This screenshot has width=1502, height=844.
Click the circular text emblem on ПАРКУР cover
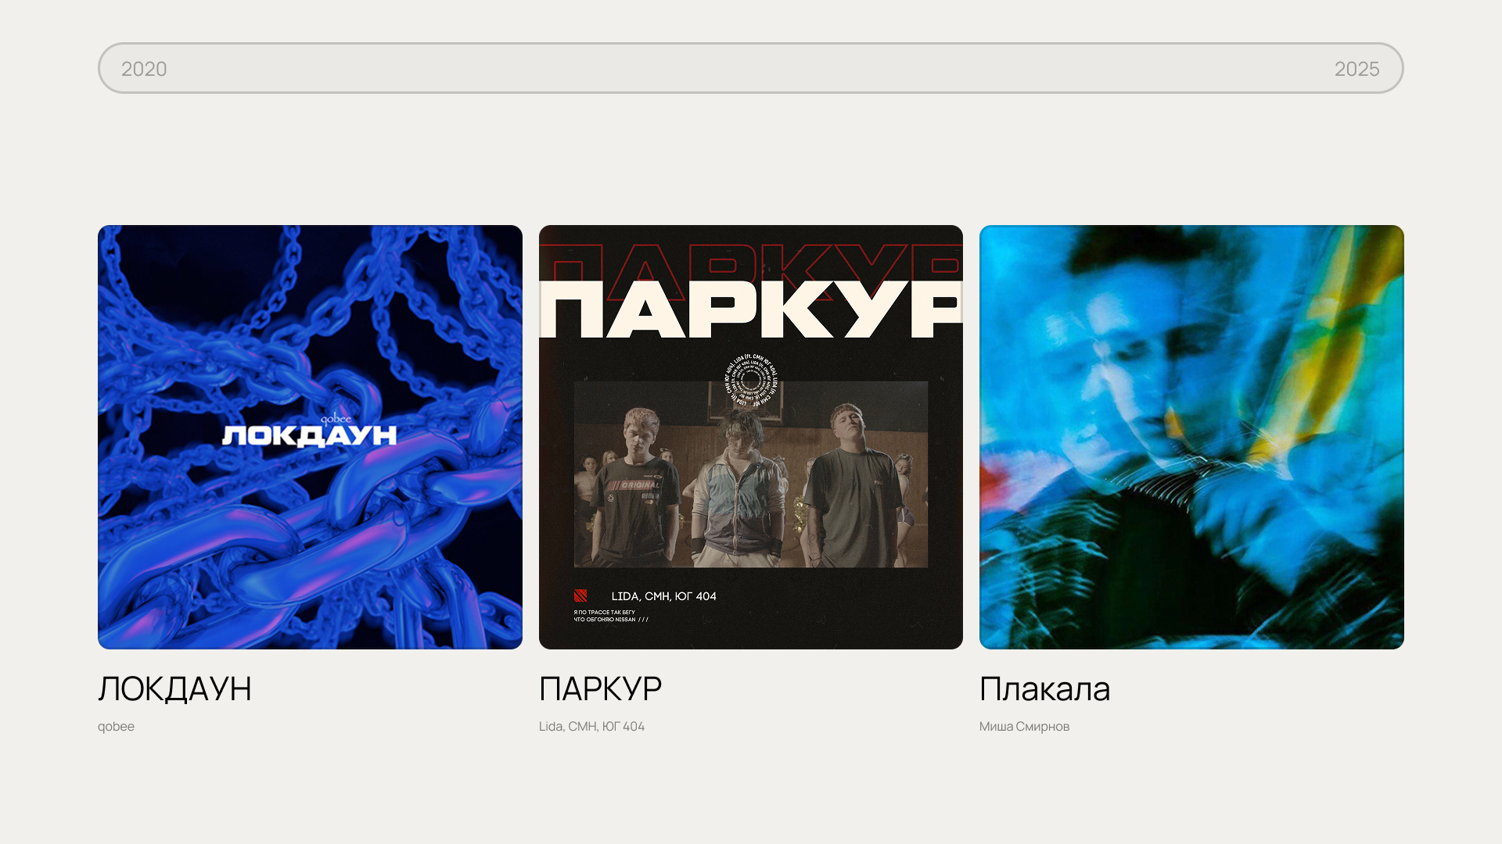(751, 381)
